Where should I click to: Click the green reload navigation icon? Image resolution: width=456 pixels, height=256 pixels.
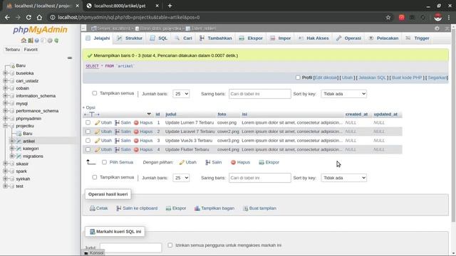[x=56, y=41]
